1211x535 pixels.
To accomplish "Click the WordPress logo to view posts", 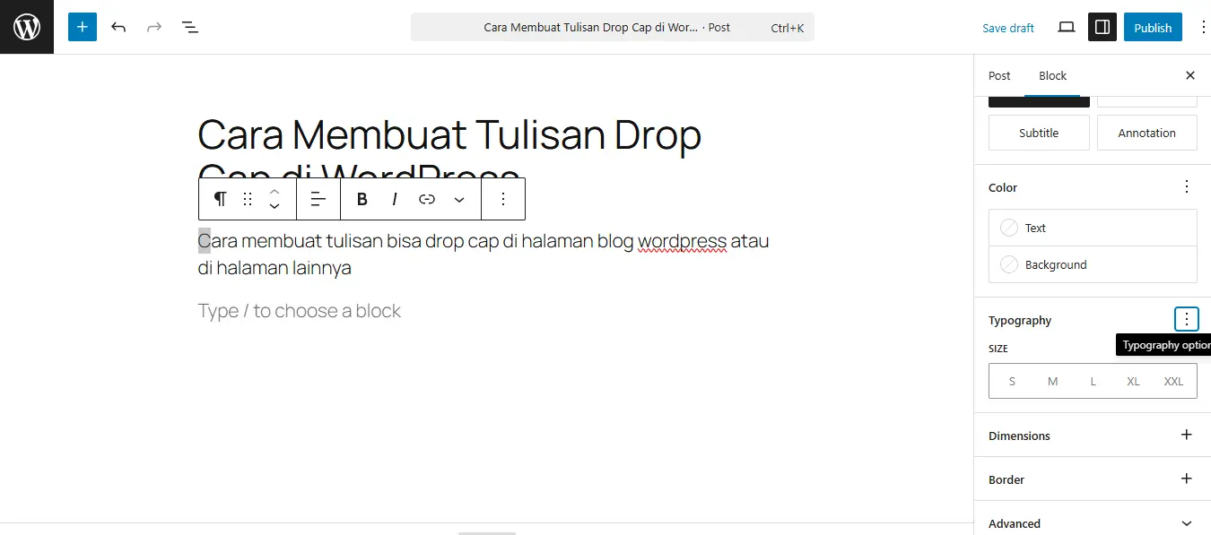I will [x=27, y=27].
